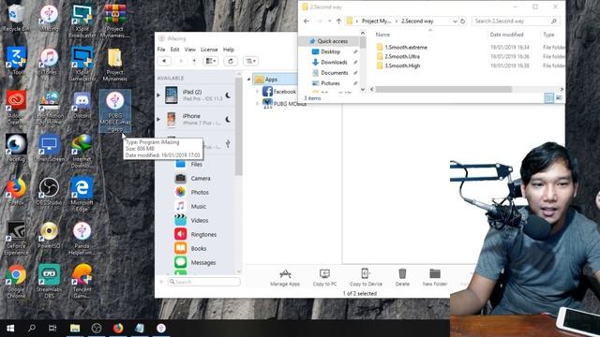Open iMazing Edit menu
The width and height of the screenshot is (600, 337).
pyautogui.click(x=175, y=50)
